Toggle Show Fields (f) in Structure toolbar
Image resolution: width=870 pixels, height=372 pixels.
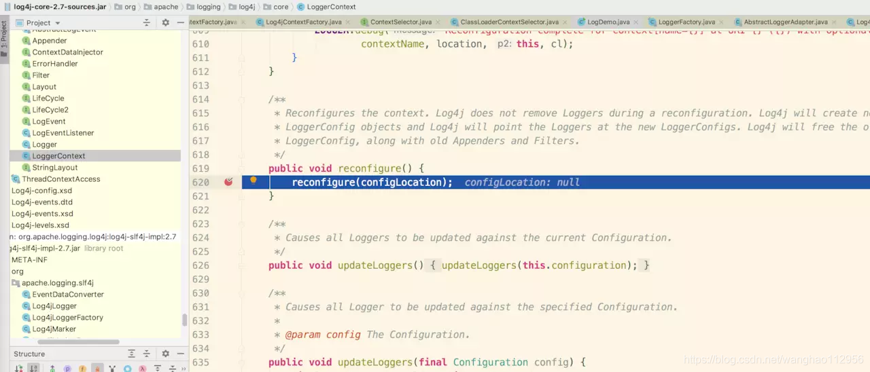click(x=82, y=369)
